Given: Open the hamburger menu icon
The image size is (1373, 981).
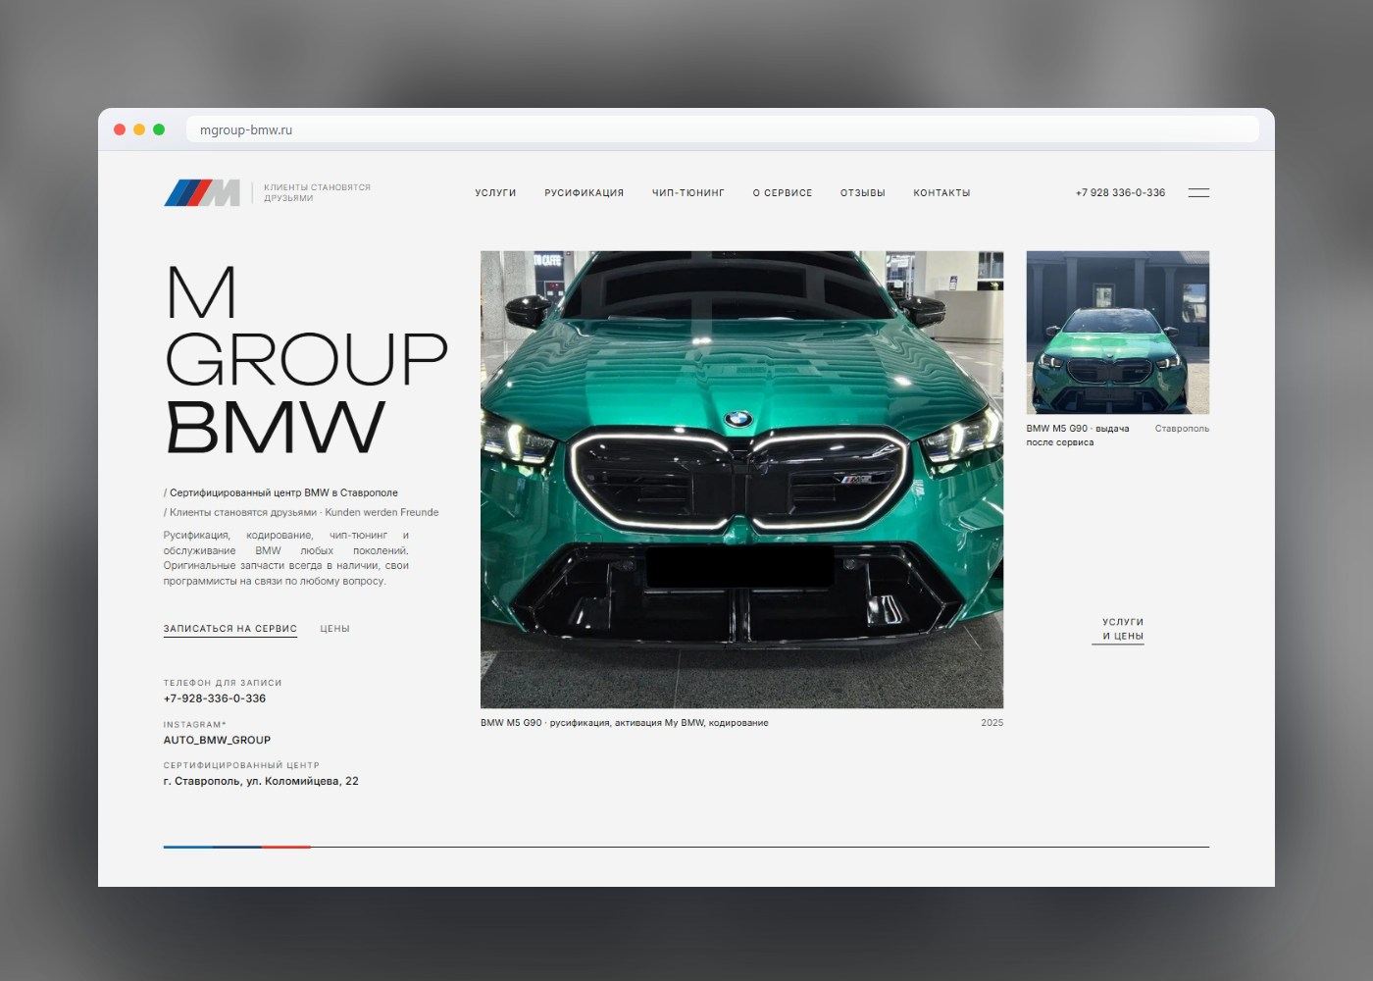Looking at the screenshot, I should click(1198, 193).
